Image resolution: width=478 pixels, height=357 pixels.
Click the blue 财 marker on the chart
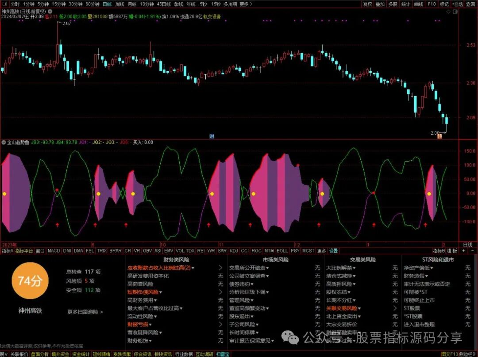pyautogui.click(x=212, y=136)
